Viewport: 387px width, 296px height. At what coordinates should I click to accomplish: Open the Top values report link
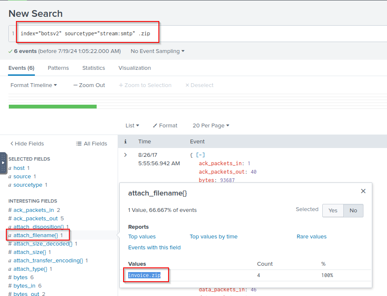(142, 237)
